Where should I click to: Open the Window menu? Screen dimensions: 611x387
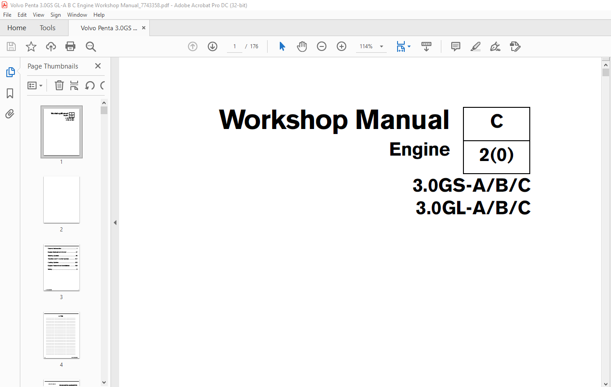(77, 15)
